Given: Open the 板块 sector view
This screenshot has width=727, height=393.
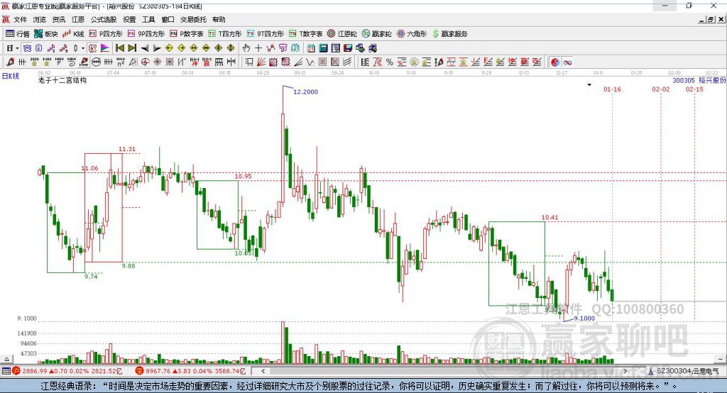Looking at the screenshot, I should (x=46, y=34).
